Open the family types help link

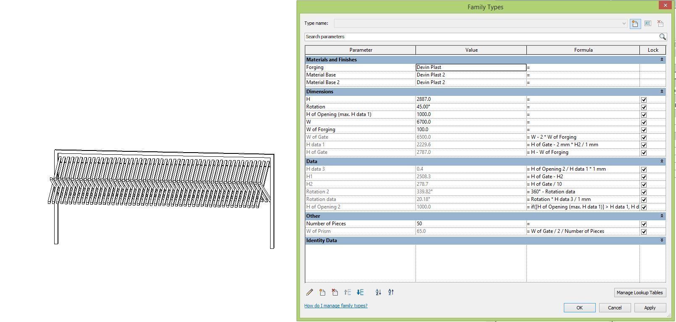click(x=336, y=306)
